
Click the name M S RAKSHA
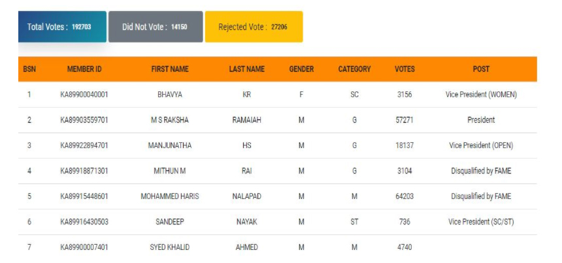(x=170, y=120)
